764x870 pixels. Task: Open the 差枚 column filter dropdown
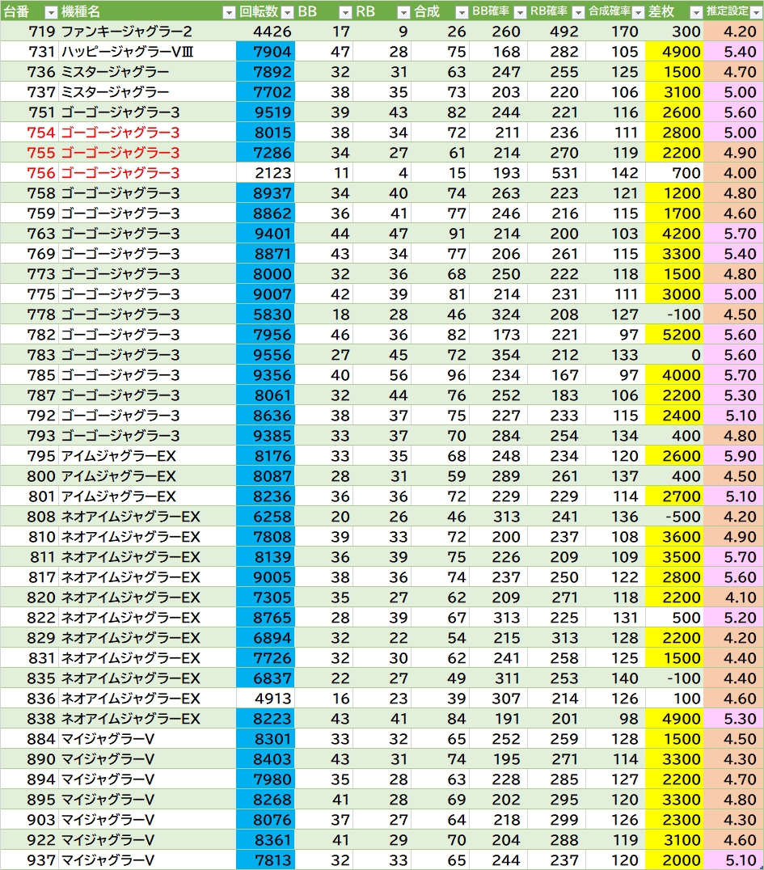coord(696,12)
